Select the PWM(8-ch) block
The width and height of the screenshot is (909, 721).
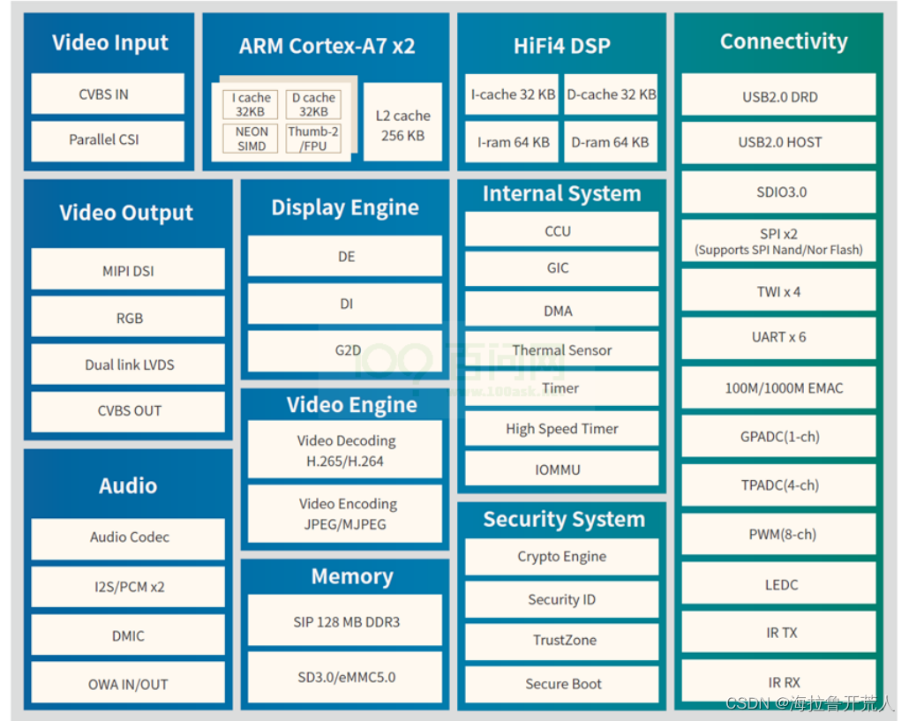click(x=779, y=534)
